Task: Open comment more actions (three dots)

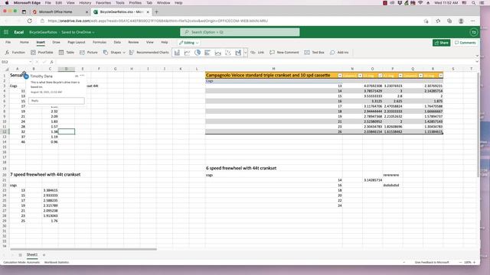Action: (x=82, y=76)
